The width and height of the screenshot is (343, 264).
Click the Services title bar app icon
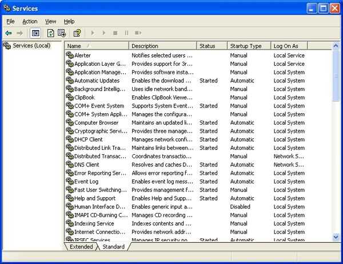7,8
